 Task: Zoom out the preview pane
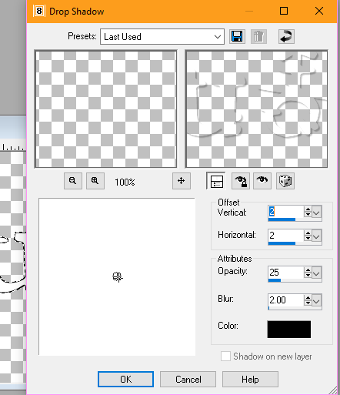pos(73,181)
